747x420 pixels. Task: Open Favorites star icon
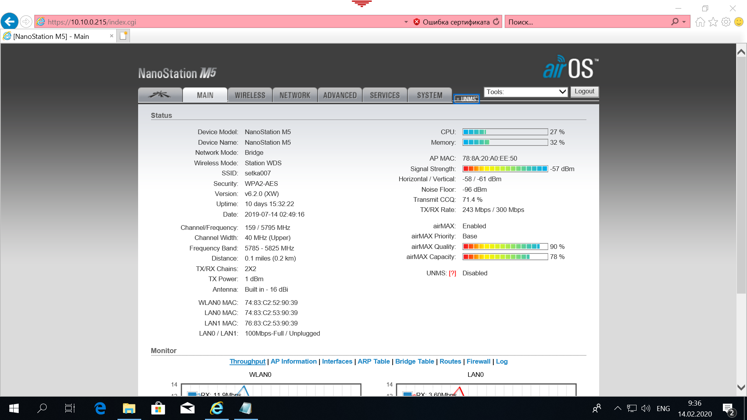[x=713, y=22]
